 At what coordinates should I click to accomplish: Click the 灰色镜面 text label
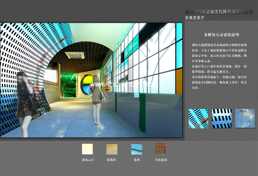point(161,160)
